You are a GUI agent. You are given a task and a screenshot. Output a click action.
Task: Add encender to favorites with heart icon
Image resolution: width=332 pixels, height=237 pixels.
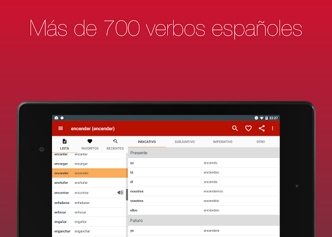click(x=248, y=128)
